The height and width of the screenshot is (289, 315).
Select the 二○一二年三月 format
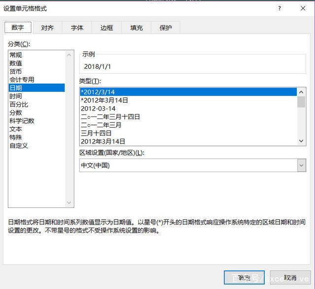pyautogui.click(x=188, y=125)
